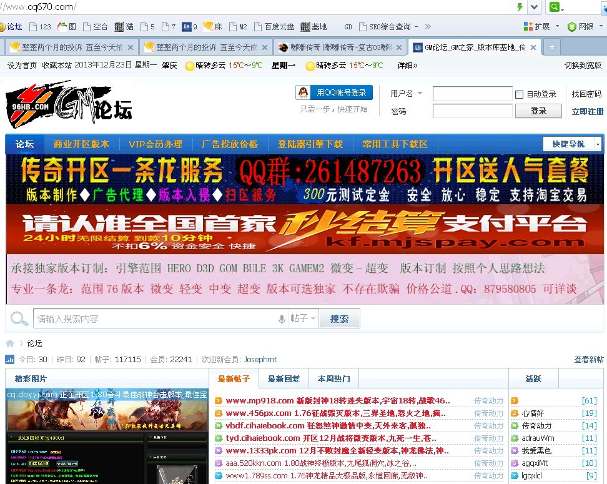Close the second 整整两个月的投诉 tab
The image size is (607, 484).
point(265,47)
